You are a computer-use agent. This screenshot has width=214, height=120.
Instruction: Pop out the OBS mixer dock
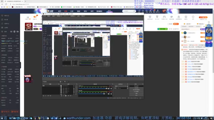(x=113, y=84)
